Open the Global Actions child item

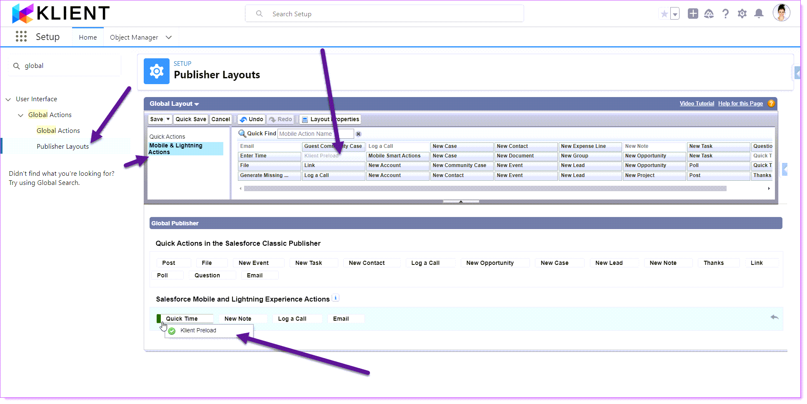pos(58,131)
